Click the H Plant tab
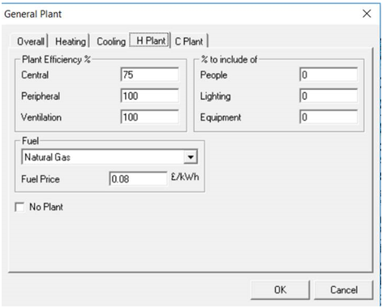Screen dimensions: 382x308 pyautogui.click(x=150, y=41)
